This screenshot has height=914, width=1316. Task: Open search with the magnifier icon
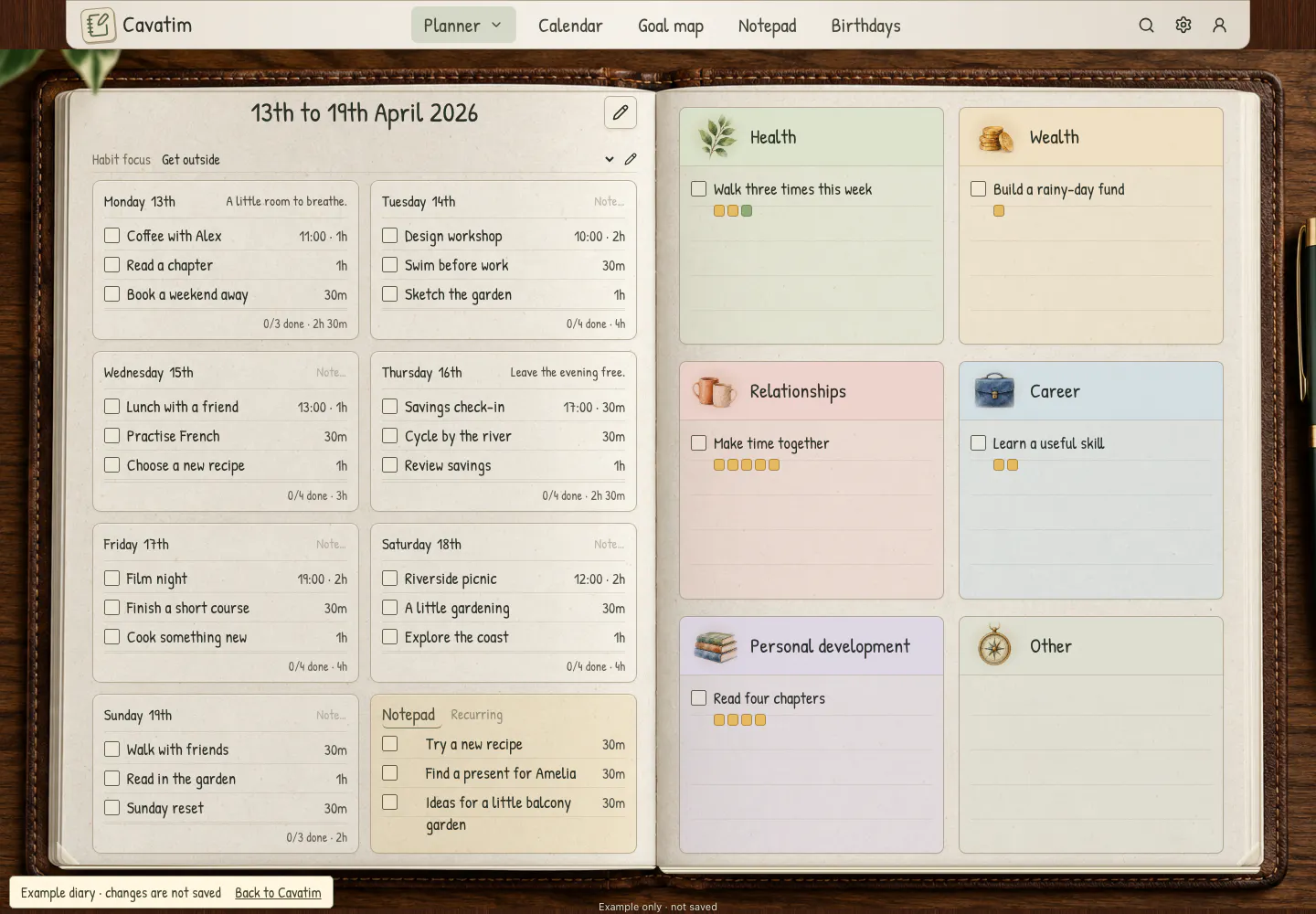(1146, 26)
